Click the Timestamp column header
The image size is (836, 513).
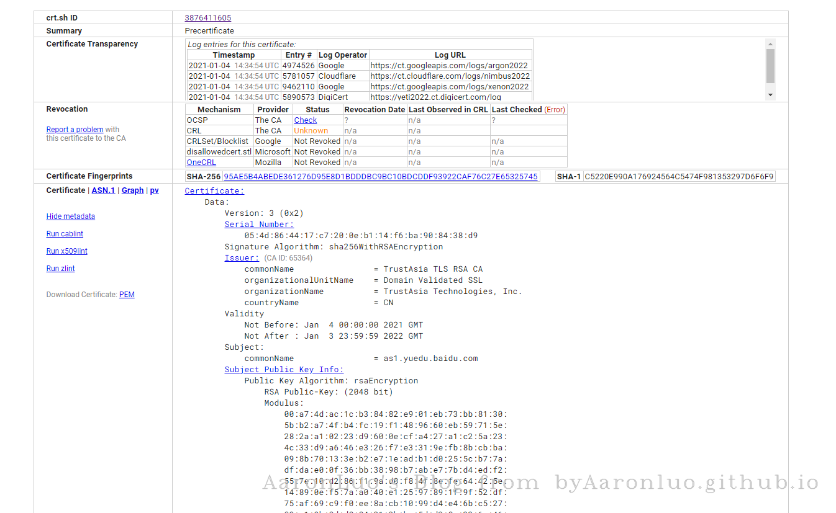coord(234,55)
